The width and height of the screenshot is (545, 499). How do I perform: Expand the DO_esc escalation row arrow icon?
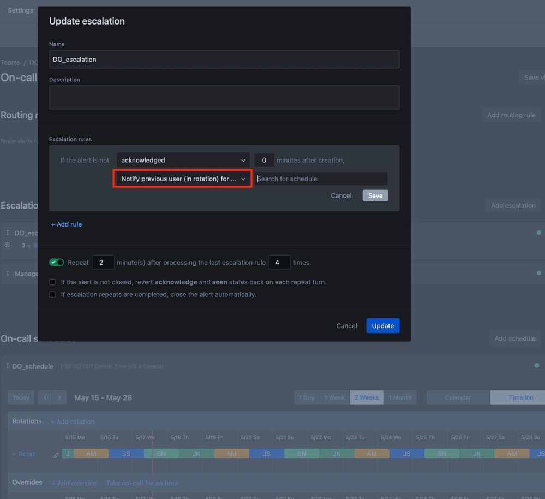(x=7, y=232)
